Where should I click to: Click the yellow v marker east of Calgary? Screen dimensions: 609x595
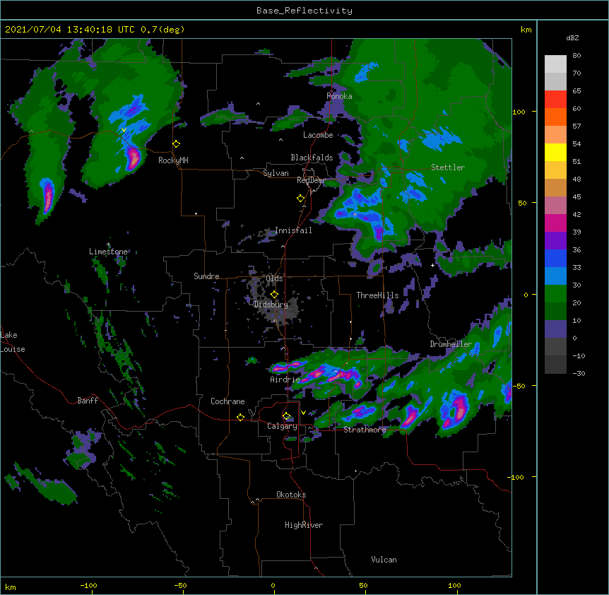pyautogui.click(x=303, y=413)
